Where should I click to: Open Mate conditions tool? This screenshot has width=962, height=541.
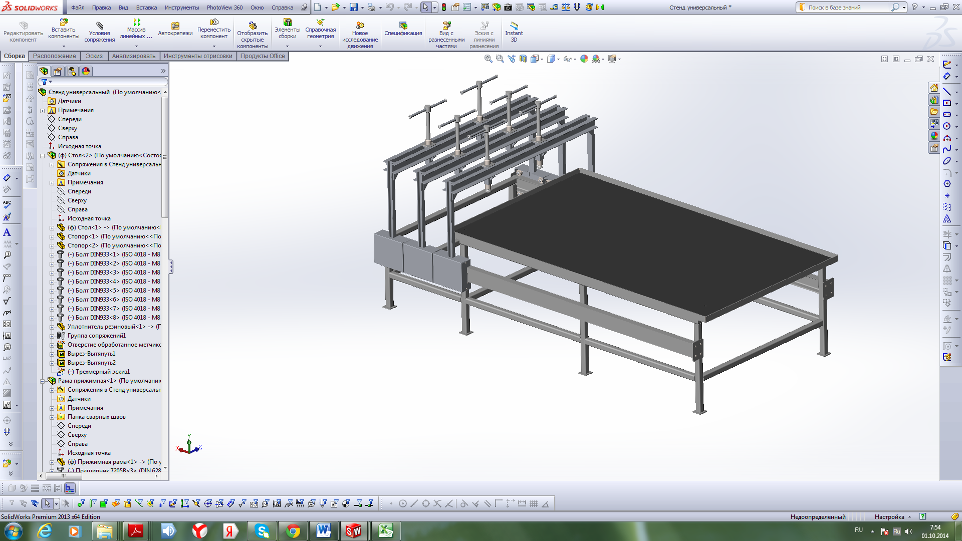coord(99,26)
